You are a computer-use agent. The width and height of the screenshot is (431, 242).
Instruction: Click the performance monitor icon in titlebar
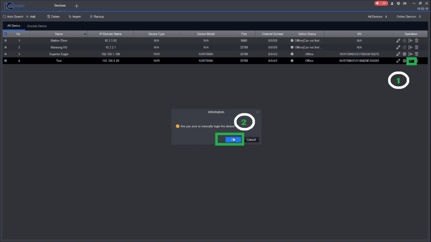pyautogui.click(x=404, y=3)
